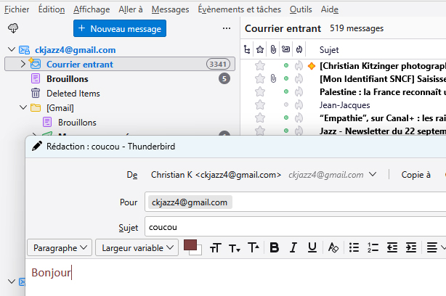Click the thread column header icon
Screen dimensions: 446x296
[x=247, y=50]
